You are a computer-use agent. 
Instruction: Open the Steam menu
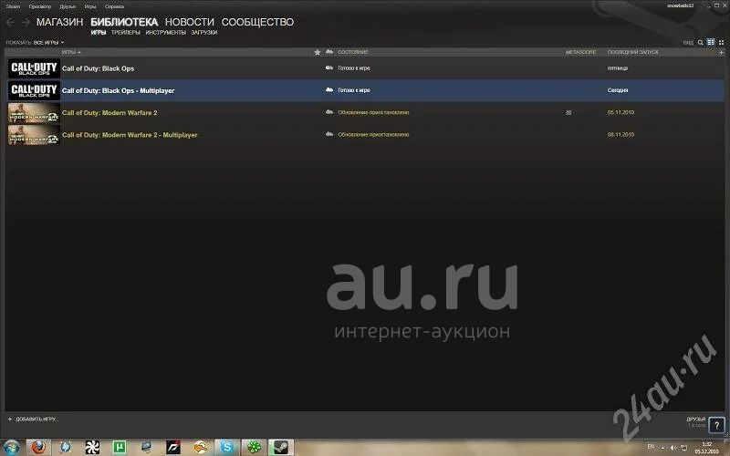click(13, 6)
